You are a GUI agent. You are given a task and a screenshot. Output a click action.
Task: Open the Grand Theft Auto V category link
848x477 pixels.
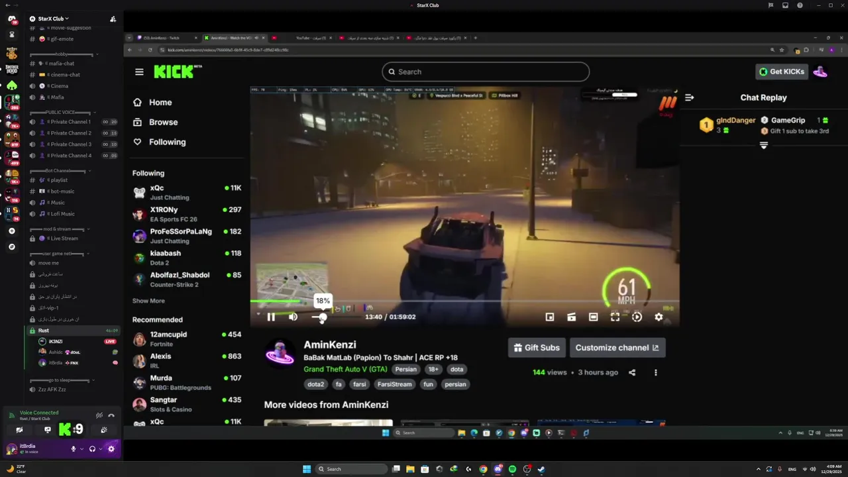[345, 369]
